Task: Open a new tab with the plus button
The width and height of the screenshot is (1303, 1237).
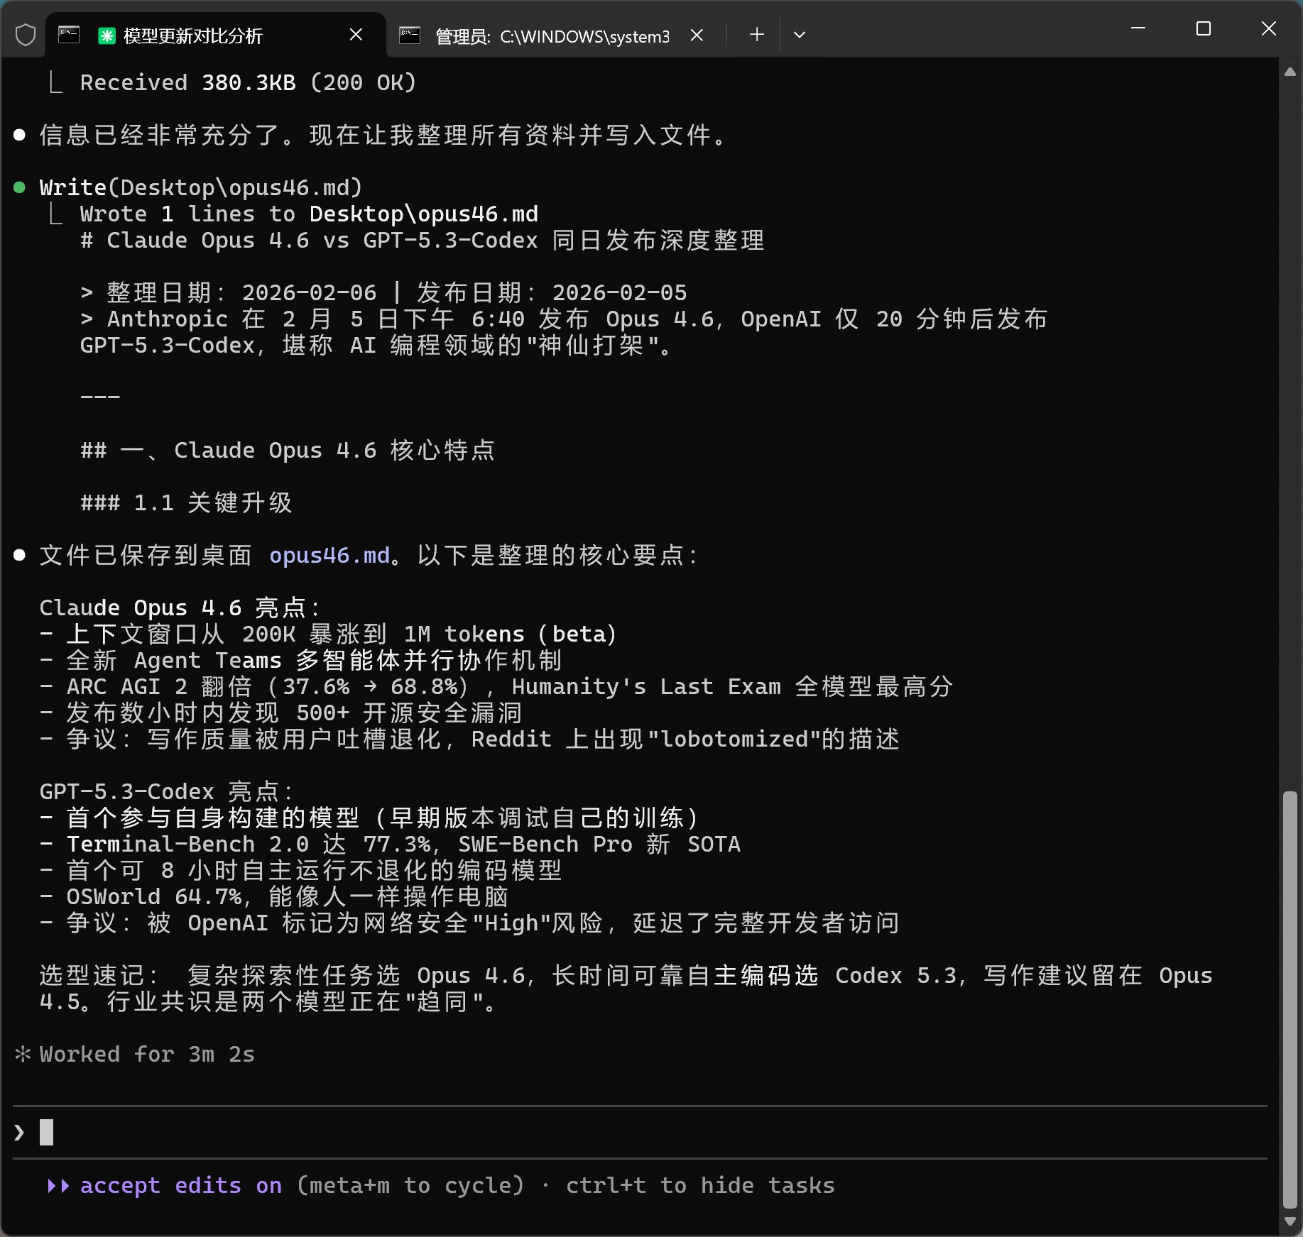Action: (757, 35)
